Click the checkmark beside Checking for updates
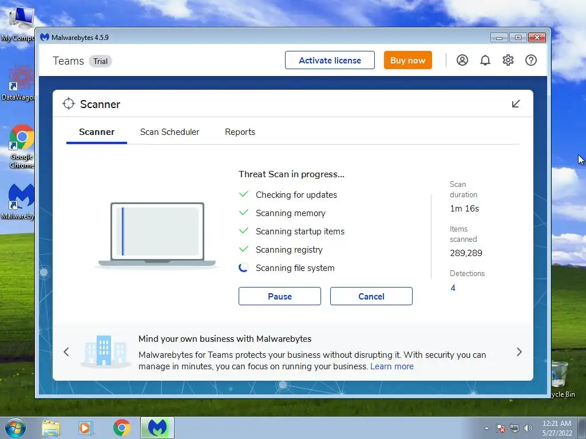Screen dimensions: 586x439 point(244,194)
